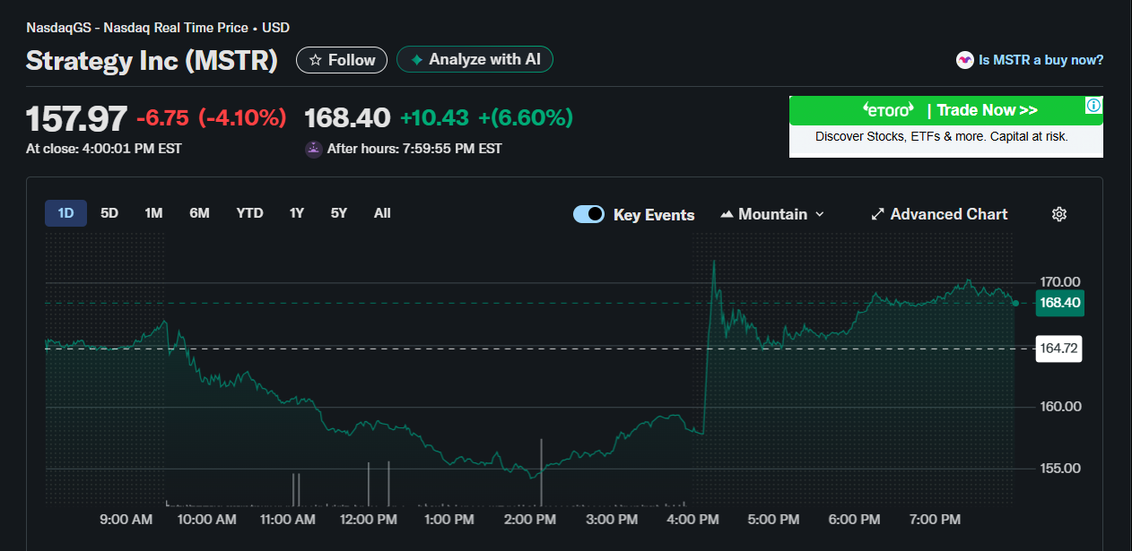
Task: Click the key event marker near 2:00 PM
Action: click(541, 471)
